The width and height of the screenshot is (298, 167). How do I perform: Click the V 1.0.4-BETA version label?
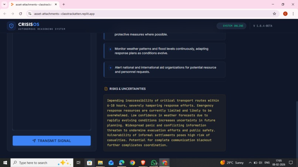[x=263, y=26]
